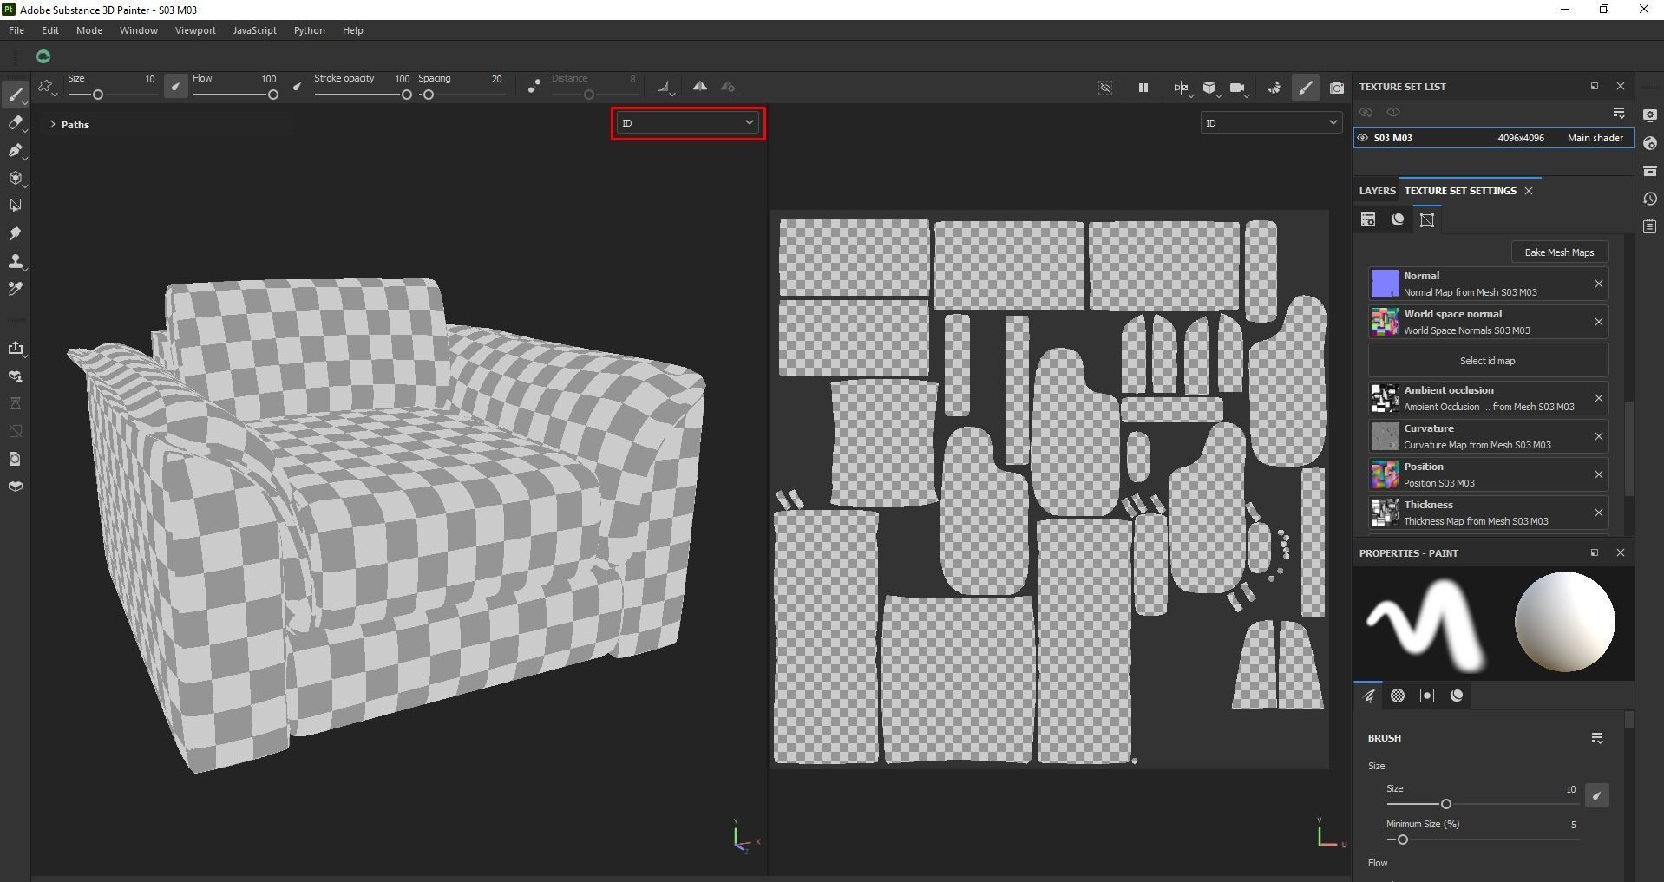Select the S03 M03 texture set row
Viewport: 1664px width, 882px height.
pyautogui.click(x=1493, y=138)
